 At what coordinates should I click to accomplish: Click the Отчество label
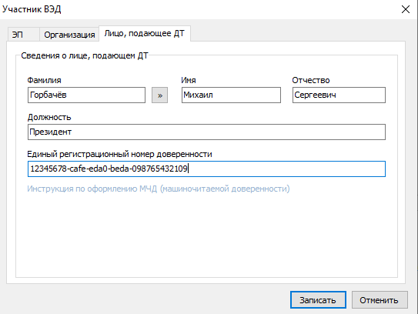point(311,80)
